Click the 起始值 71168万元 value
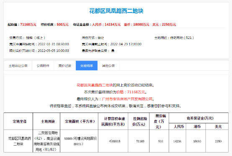This screenshot has height=156, width=232. click(x=28, y=24)
